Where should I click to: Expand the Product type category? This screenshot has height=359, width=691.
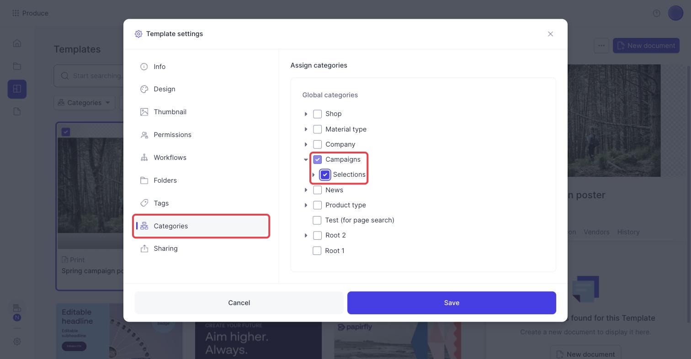(x=306, y=205)
